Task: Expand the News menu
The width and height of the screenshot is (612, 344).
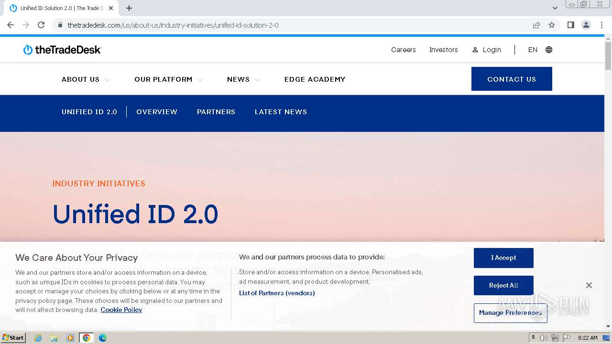Action: point(243,79)
